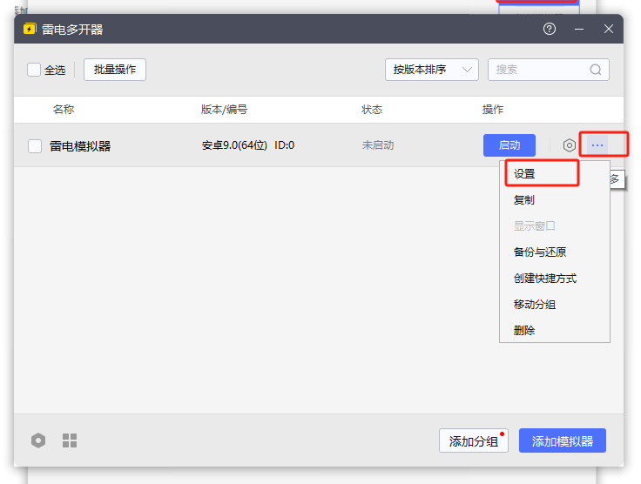The width and height of the screenshot is (641, 484).
Task: Start emulator with 启动 button
Action: pyautogui.click(x=509, y=145)
